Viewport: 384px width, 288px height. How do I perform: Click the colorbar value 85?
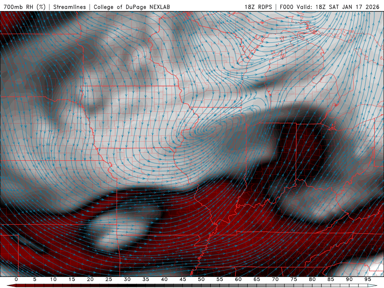tap(331, 279)
